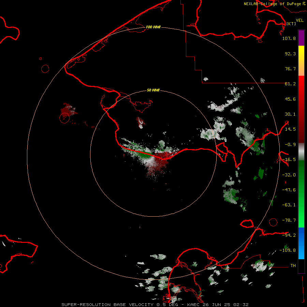Image resolution: width=307 pixels, height=307 pixels.
Task: Click the -16.5 velocity scale value
Action: (x=289, y=160)
